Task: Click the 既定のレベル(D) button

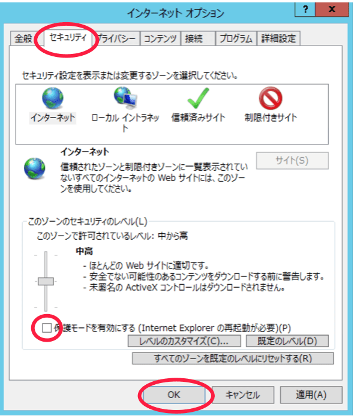Action: pyautogui.click(x=287, y=341)
